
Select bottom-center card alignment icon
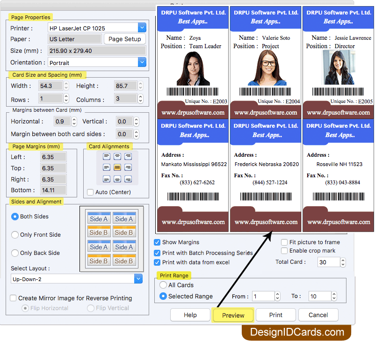click(117, 179)
